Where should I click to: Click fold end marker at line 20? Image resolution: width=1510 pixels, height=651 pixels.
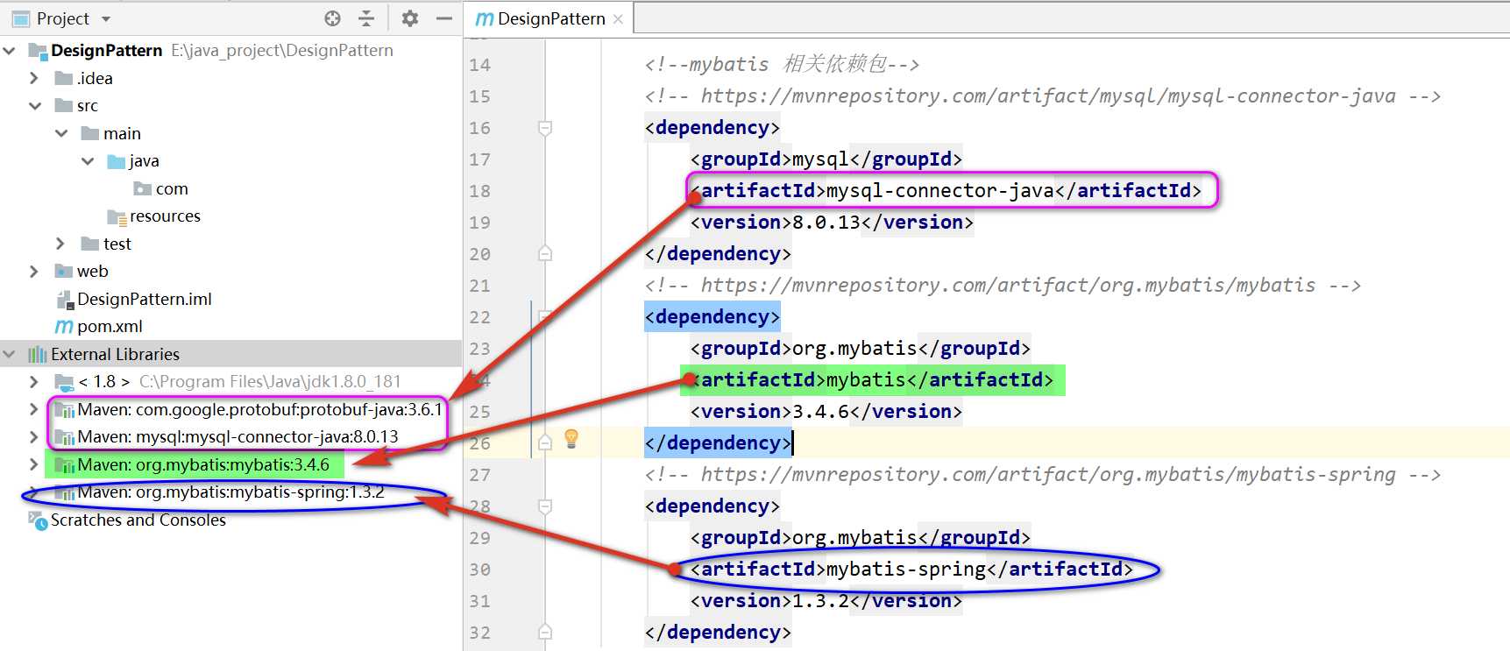[x=545, y=254]
